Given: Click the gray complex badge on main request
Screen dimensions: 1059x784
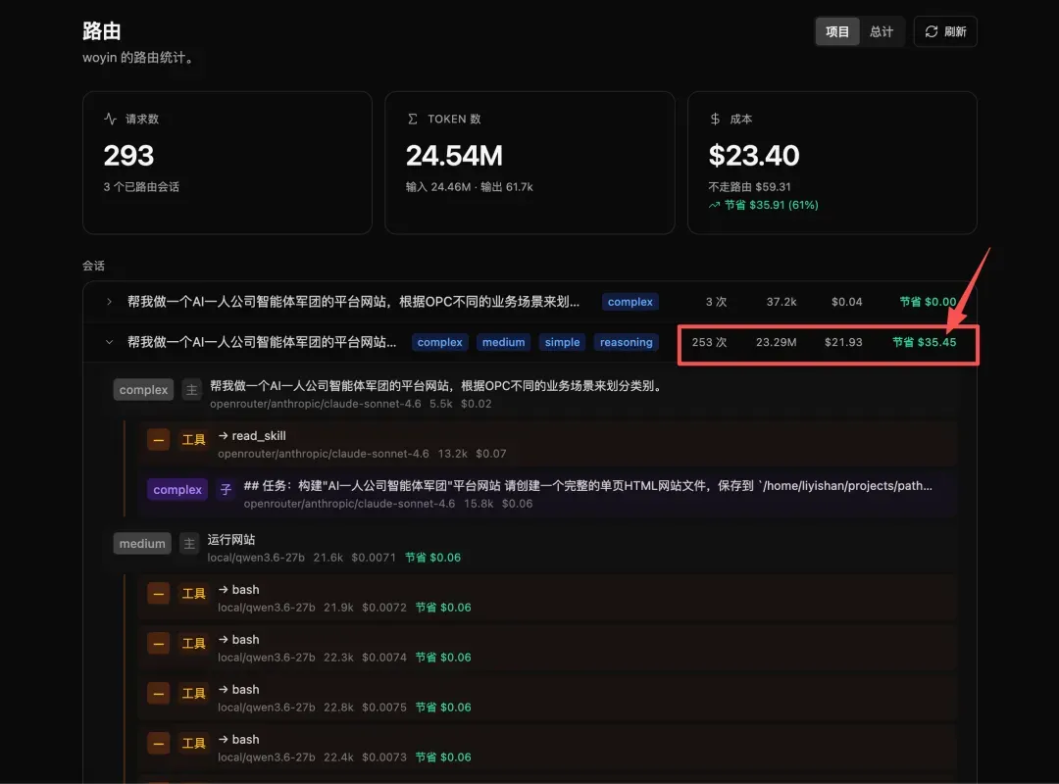Looking at the screenshot, I should coord(143,390).
